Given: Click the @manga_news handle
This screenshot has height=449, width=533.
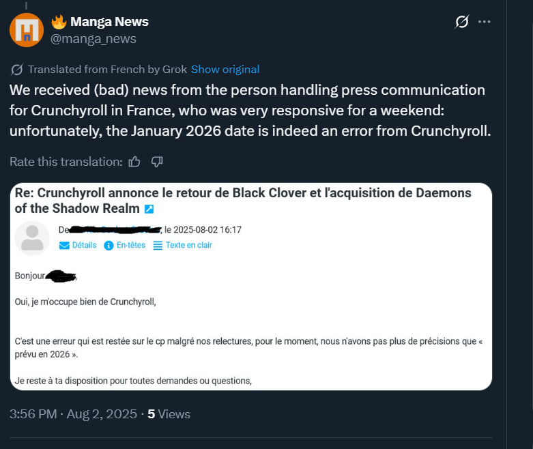Looking at the screenshot, I should (x=93, y=39).
